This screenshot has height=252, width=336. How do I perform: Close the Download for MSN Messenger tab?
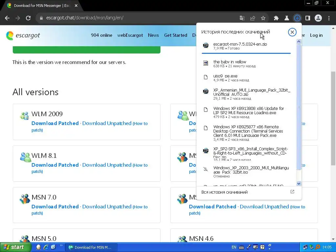point(76,6)
